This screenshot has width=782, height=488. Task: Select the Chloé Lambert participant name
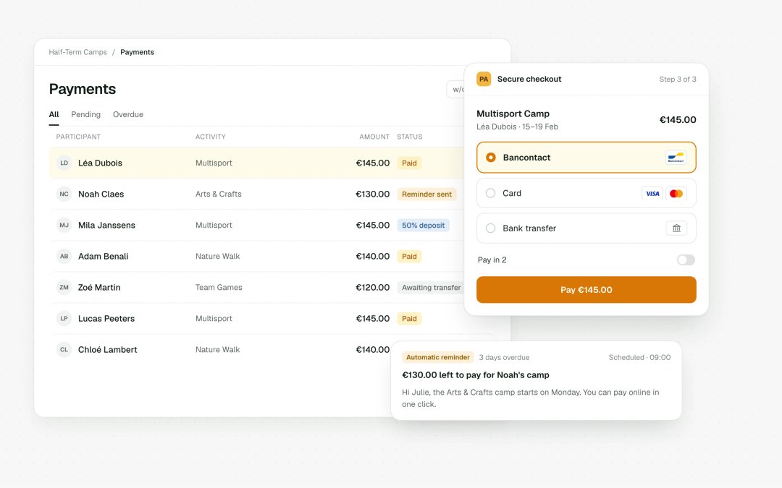point(108,350)
